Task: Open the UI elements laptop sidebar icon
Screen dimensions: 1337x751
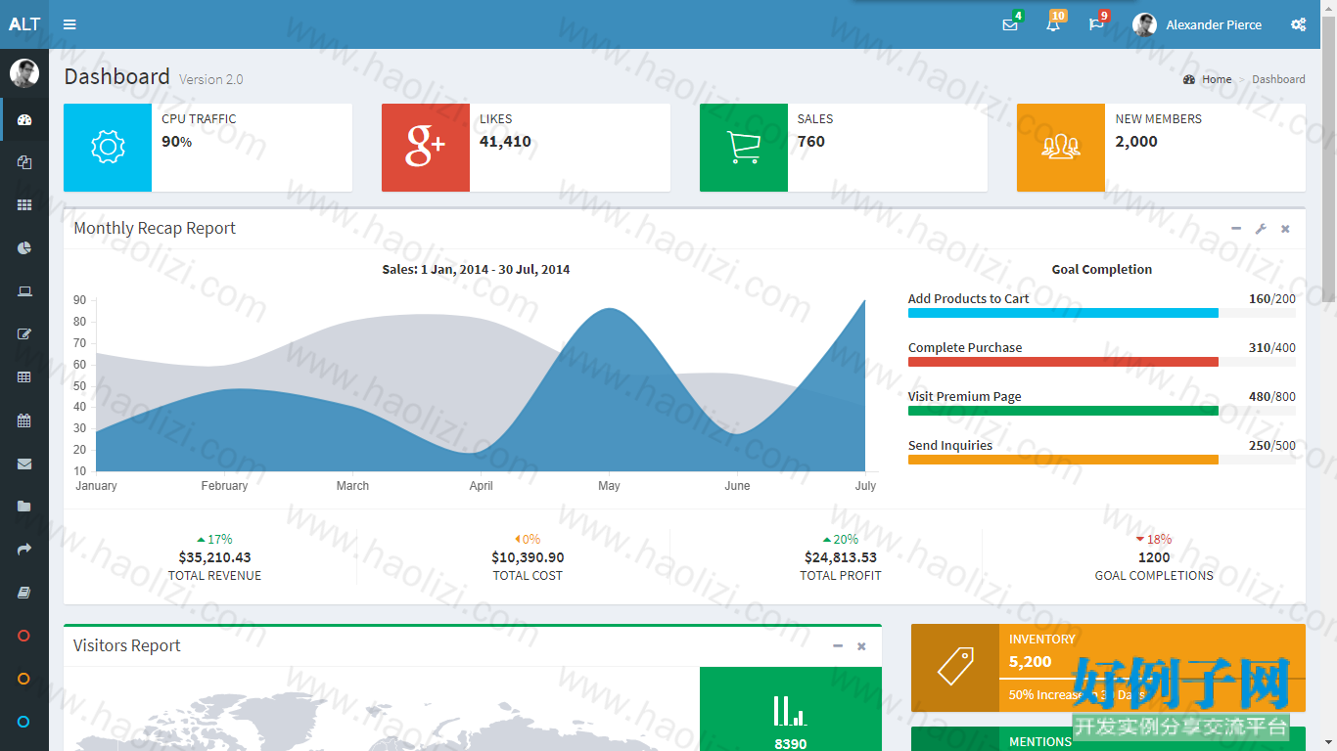Action: pyautogui.click(x=24, y=291)
